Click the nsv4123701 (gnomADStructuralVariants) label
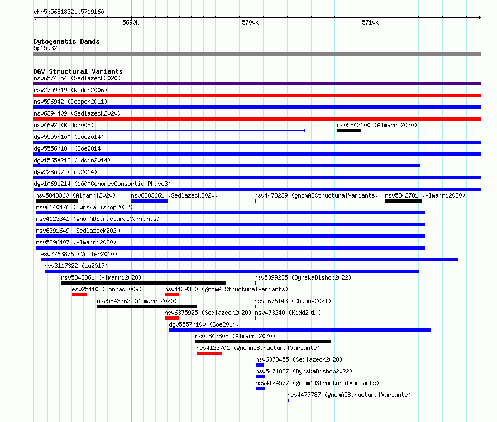 point(258,348)
